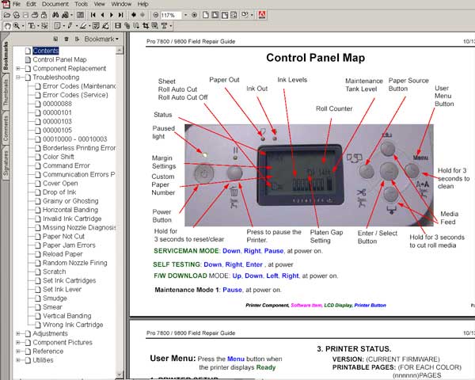Select the Crop tool
The image size is (475, 380).
(146, 26)
